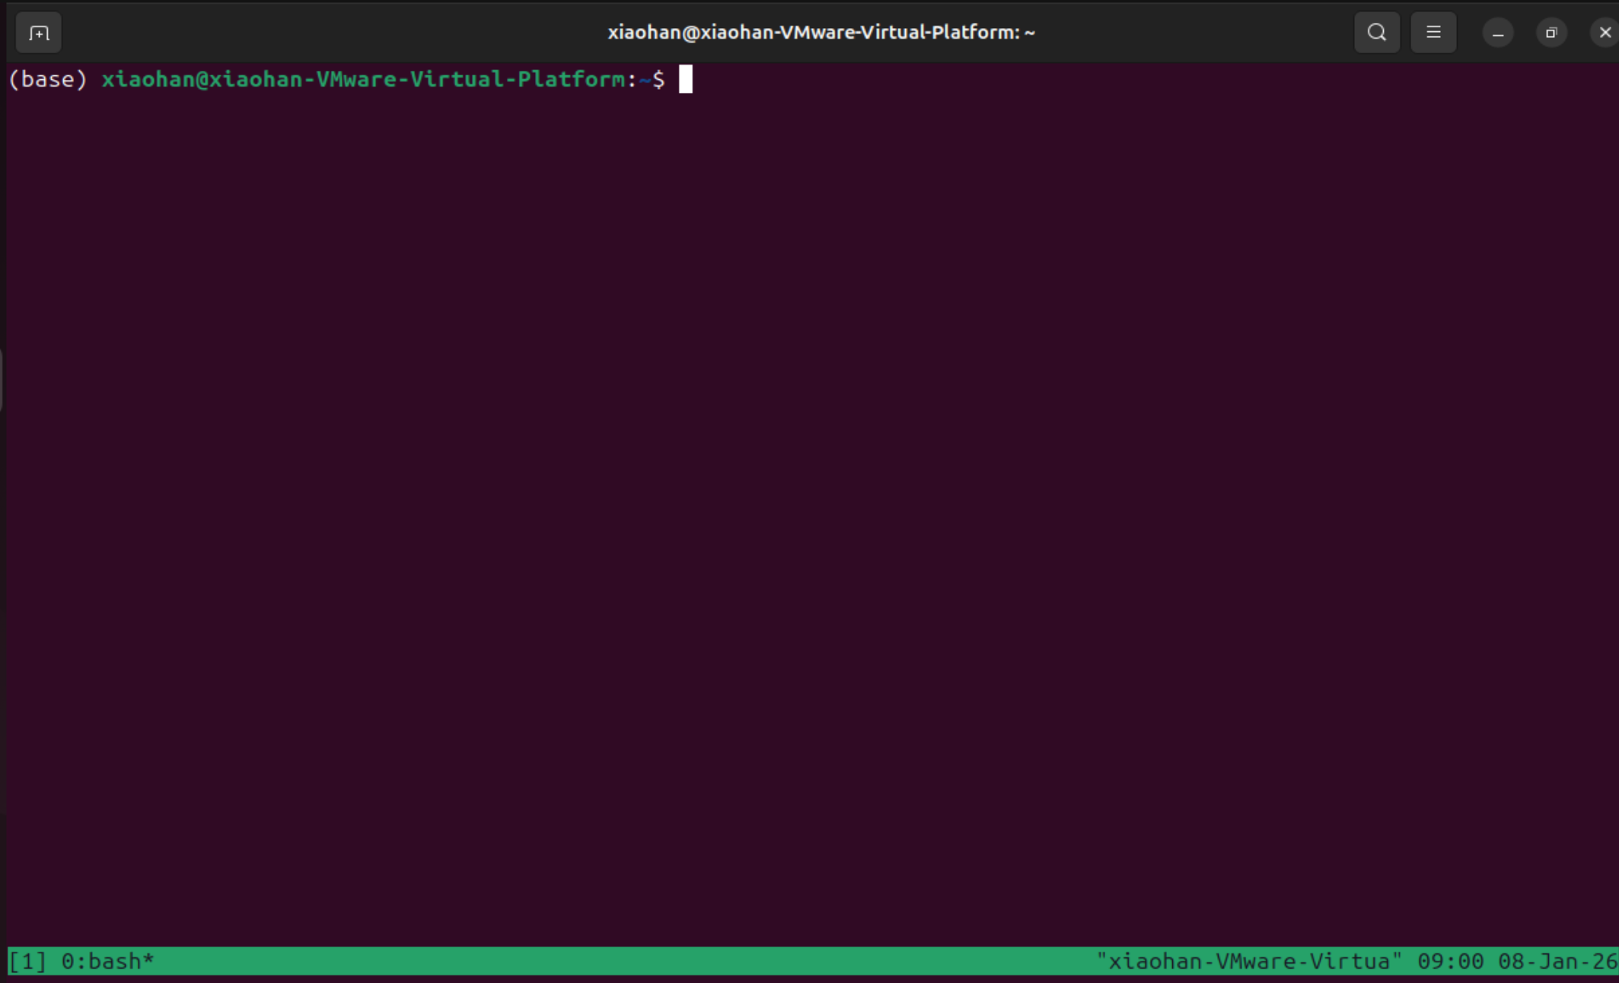Click the search magnifier icon
Image resolution: width=1619 pixels, height=983 pixels.
(1376, 33)
